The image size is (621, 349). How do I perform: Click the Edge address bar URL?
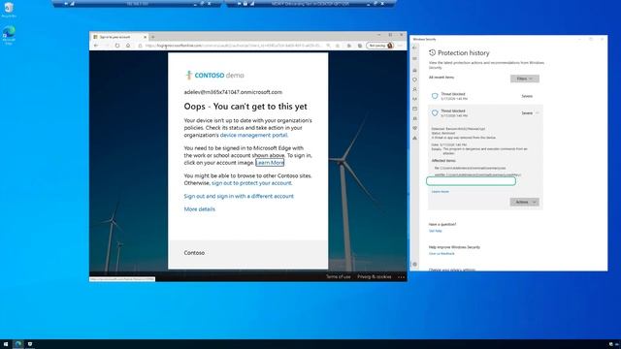pyautogui.click(x=234, y=46)
